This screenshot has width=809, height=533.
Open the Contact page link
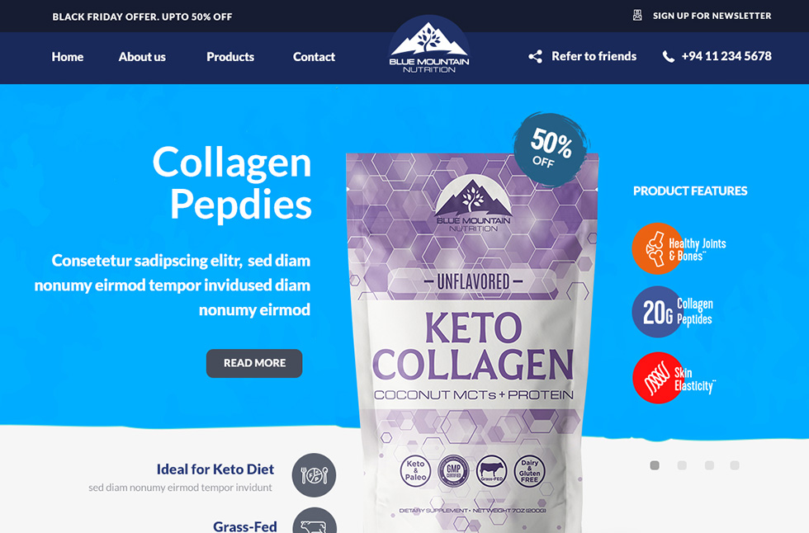(314, 57)
